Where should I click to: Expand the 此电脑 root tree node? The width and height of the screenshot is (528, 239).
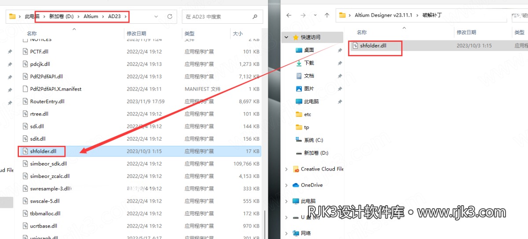(286, 201)
